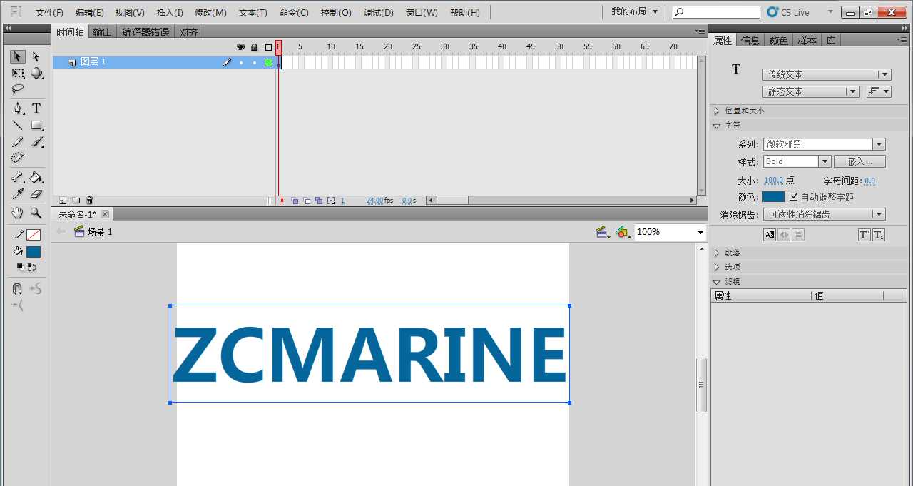Select the Eyedropper tool
The image size is (913, 486).
click(x=18, y=193)
